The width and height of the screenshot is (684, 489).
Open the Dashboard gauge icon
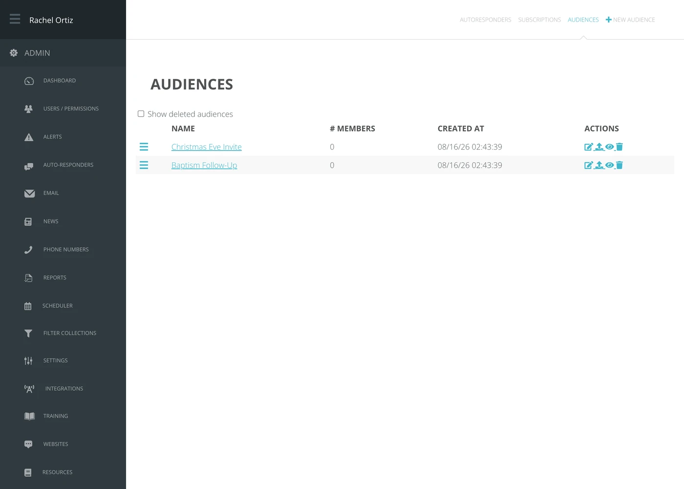pyautogui.click(x=29, y=81)
